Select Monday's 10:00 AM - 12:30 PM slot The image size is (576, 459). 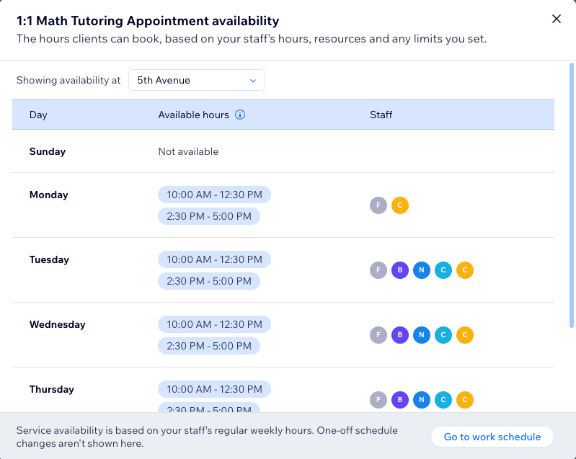pos(215,195)
